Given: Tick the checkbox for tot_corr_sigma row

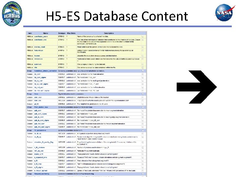Looking at the screenshot, I should click(143, 77).
